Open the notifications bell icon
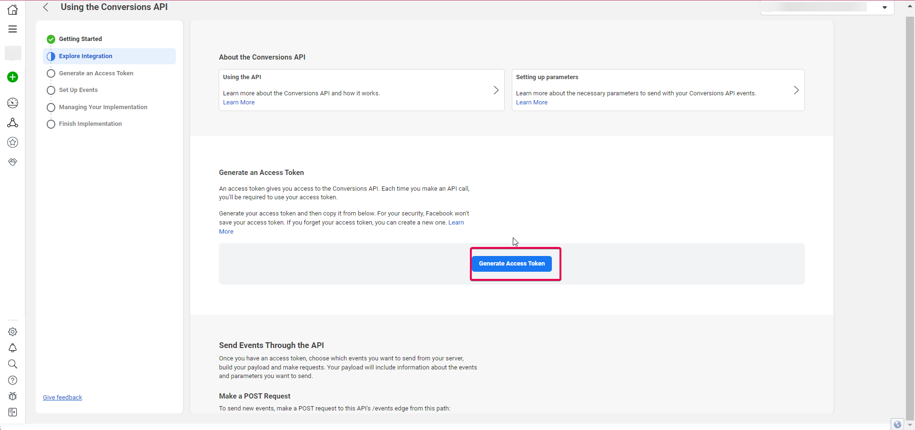Image resolution: width=915 pixels, height=430 pixels. (x=13, y=348)
